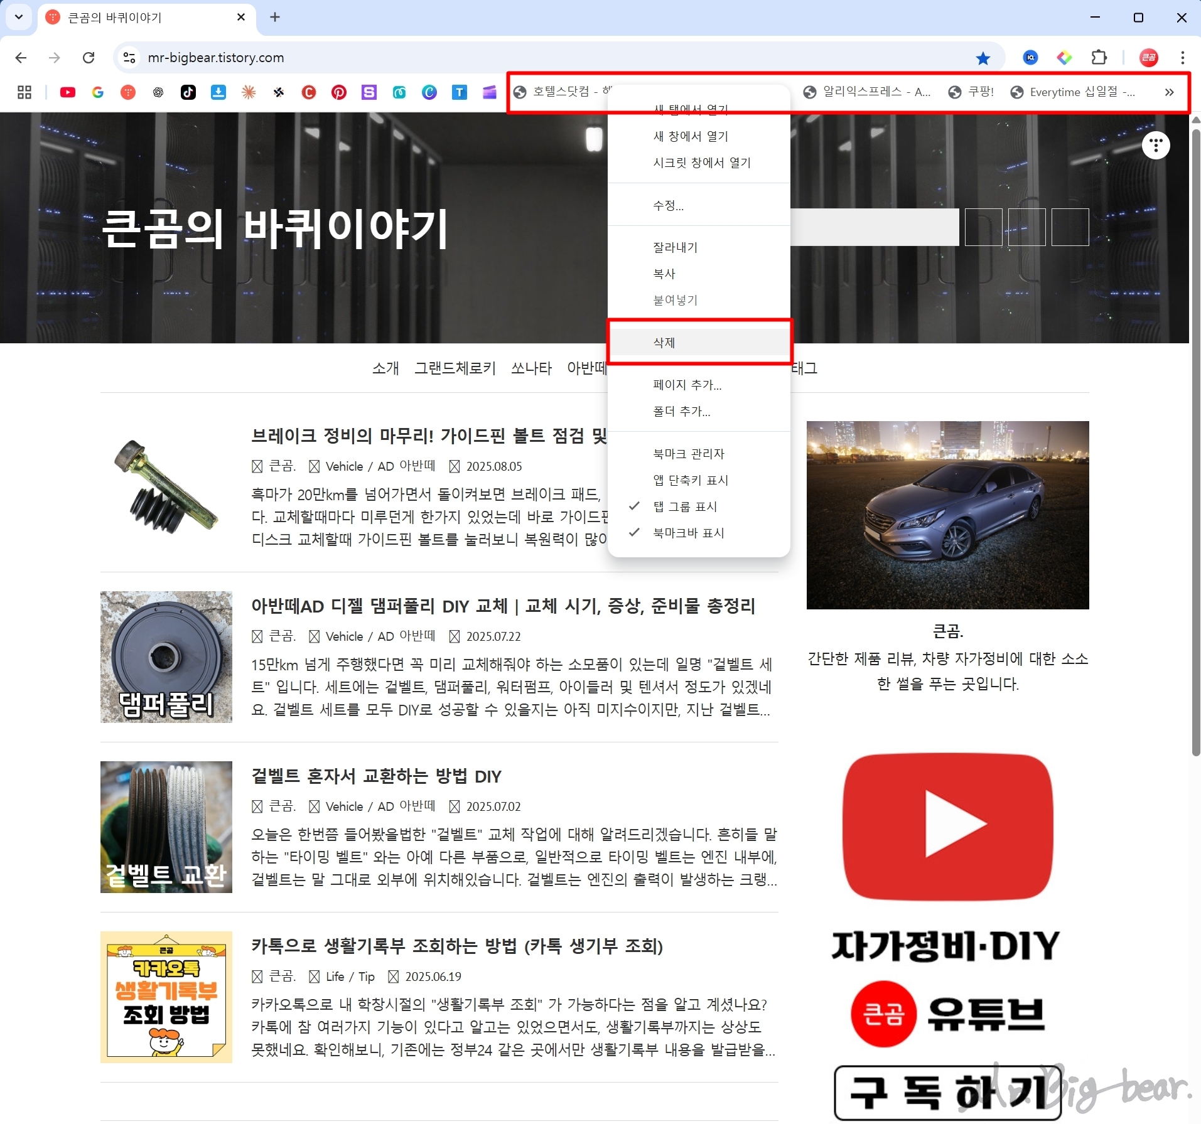Toggle the 북마크바 표시 checkbox
The image size is (1201, 1124).
[688, 532]
